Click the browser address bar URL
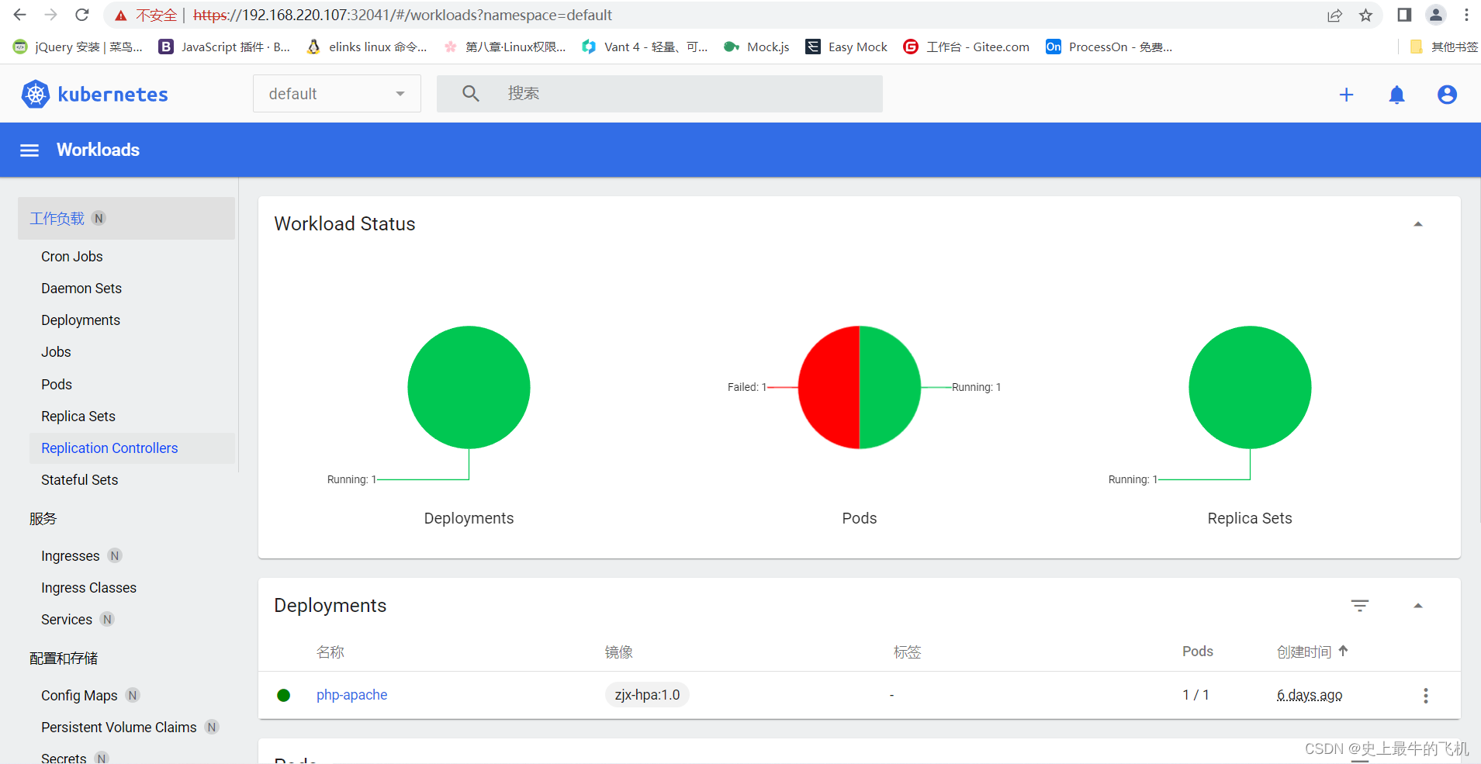The width and height of the screenshot is (1481, 764). 403,15
